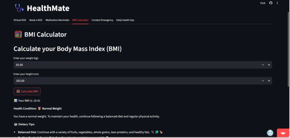Click the Fork link

tap(263, 3)
